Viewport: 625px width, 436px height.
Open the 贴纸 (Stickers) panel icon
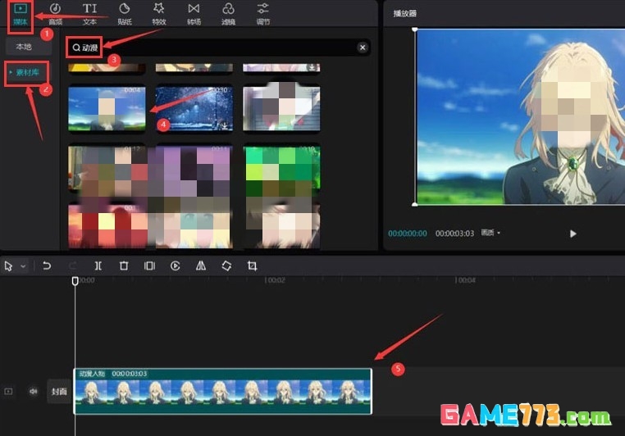(x=124, y=13)
